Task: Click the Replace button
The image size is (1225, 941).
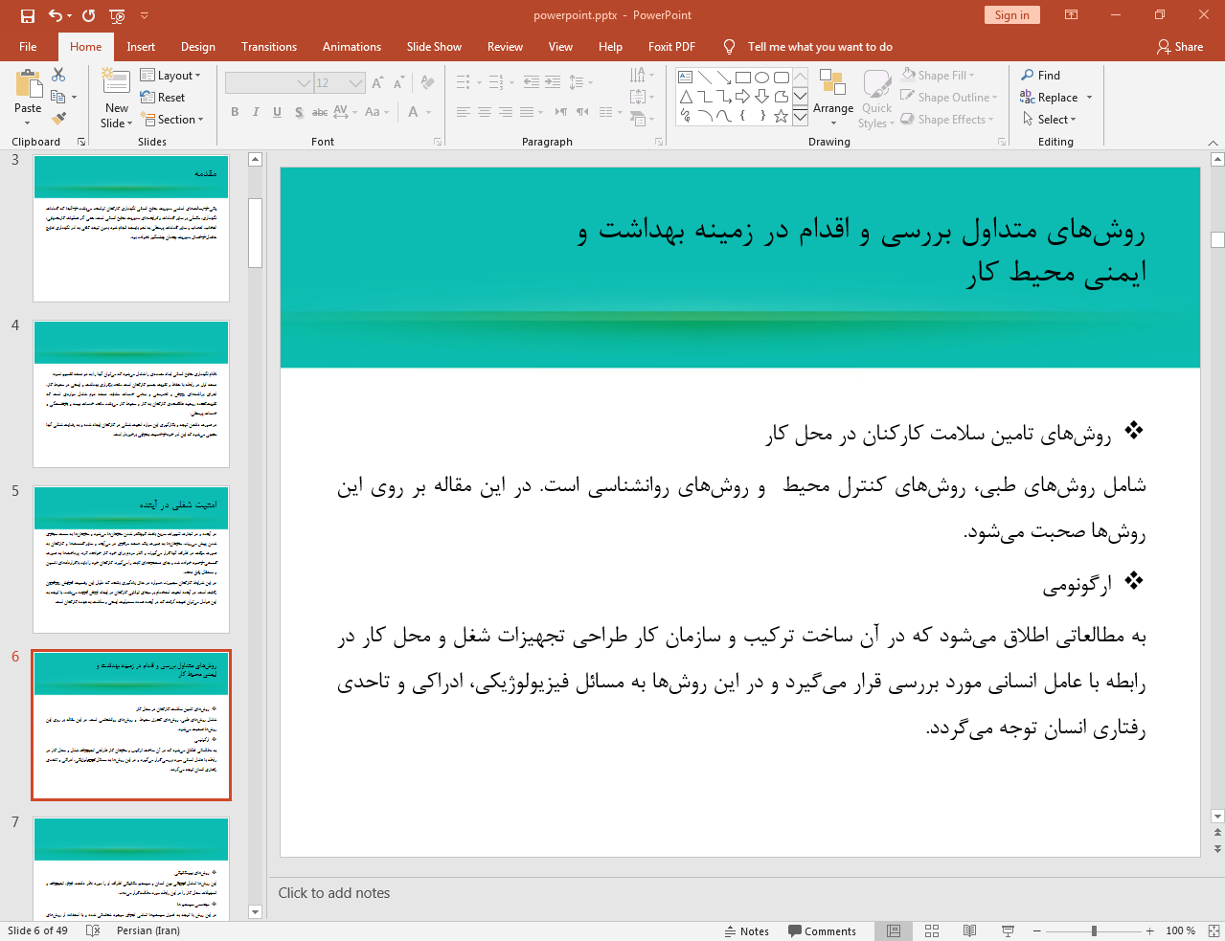Action: point(1049,98)
